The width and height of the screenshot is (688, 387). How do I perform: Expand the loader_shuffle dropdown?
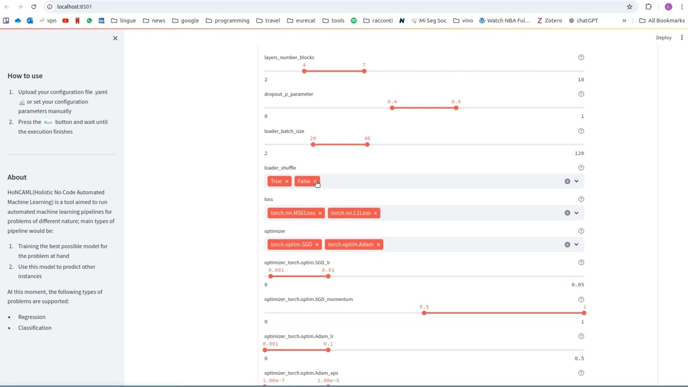coord(576,182)
